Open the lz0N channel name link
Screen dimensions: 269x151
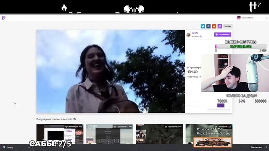(x=195, y=33)
